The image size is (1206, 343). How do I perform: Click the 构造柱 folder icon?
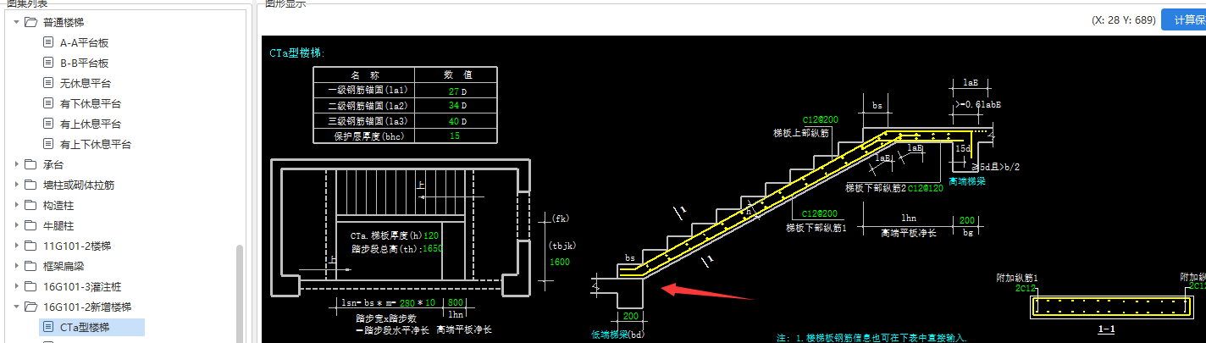tap(30, 205)
